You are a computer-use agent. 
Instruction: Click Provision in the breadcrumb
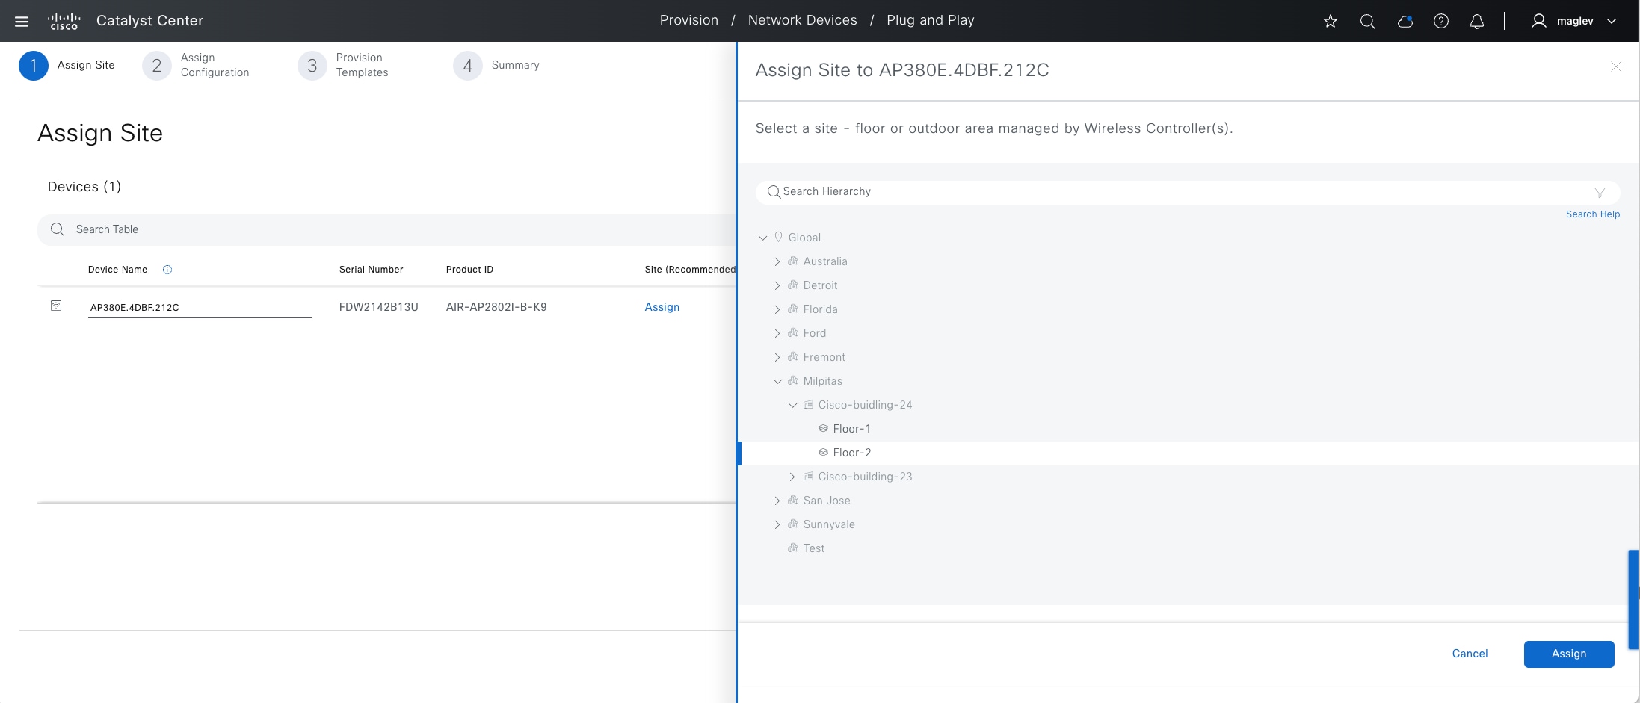tap(689, 20)
